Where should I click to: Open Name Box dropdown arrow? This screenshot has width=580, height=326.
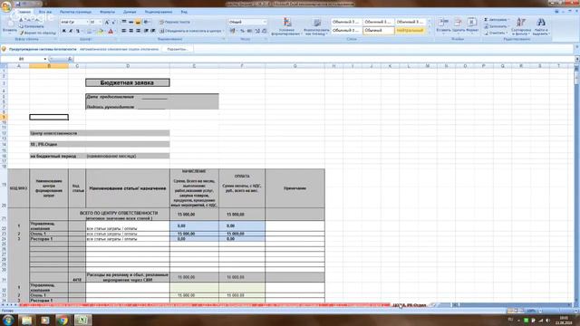point(45,59)
